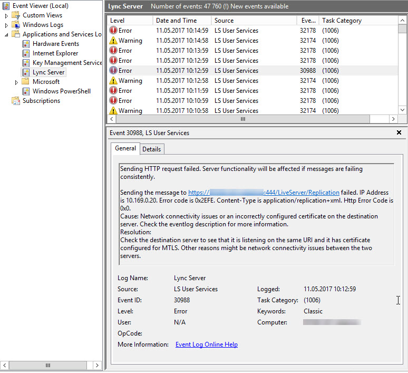Sort by Event ID column header
Image resolution: width=408 pixels, height=373 pixels.
[x=308, y=21]
